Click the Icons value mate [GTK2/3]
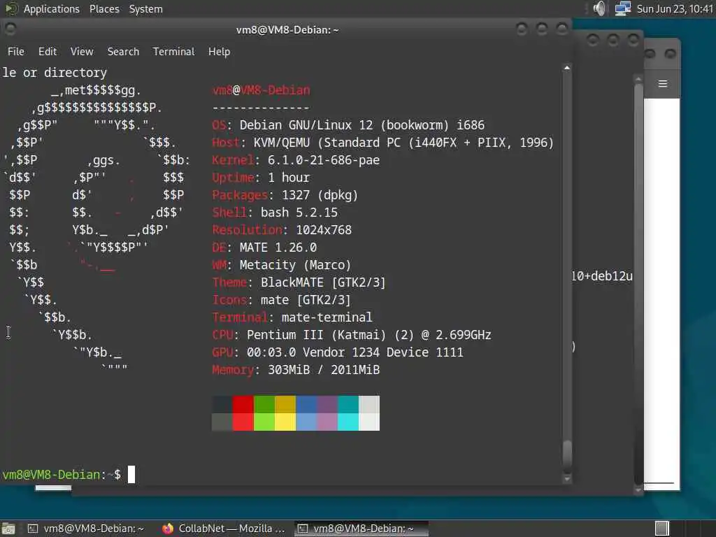 click(306, 300)
